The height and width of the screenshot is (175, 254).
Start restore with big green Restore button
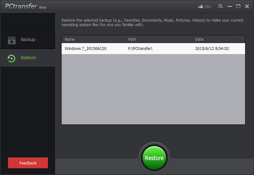click(x=154, y=158)
